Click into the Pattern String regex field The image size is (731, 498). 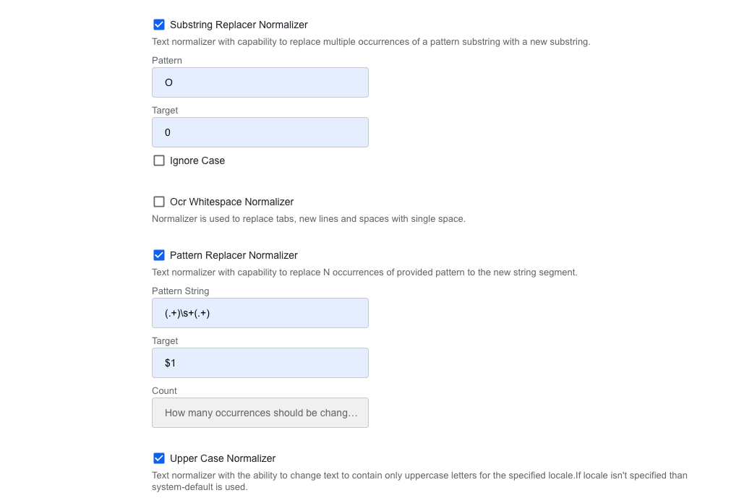(260, 313)
